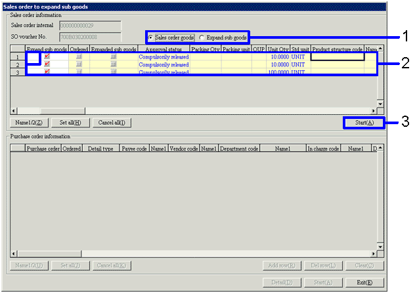Check the Expanded sub goods box in row 1
Screen dimensions: 417x293
pos(113,57)
